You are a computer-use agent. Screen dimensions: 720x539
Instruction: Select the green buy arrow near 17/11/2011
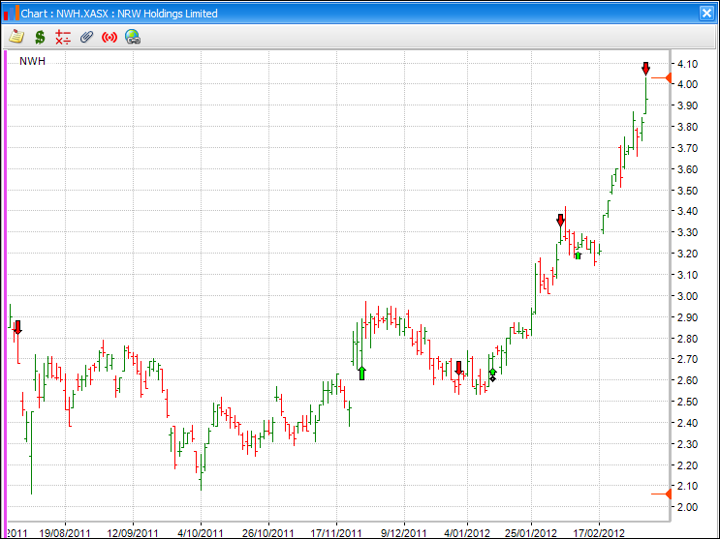click(x=361, y=373)
